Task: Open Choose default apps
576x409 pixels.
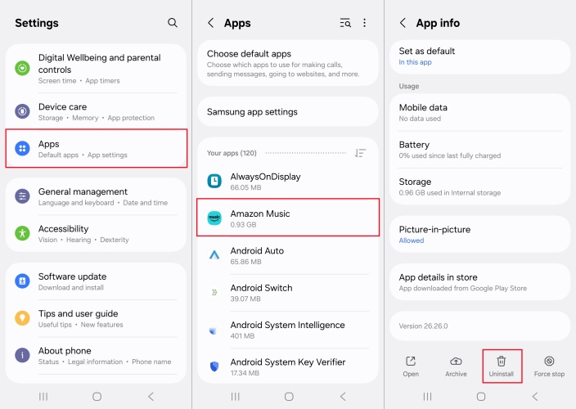Action: click(288, 63)
